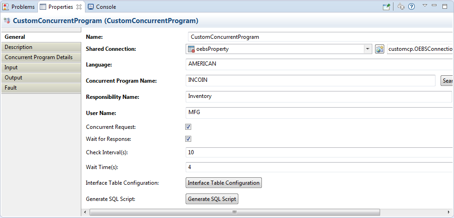Image resolution: width=454 pixels, height=218 pixels.
Task: Close the Properties tab
Action: (x=79, y=7)
